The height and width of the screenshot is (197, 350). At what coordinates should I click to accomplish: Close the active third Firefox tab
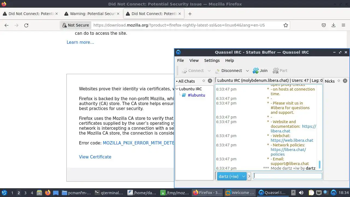click(x=180, y=14)
